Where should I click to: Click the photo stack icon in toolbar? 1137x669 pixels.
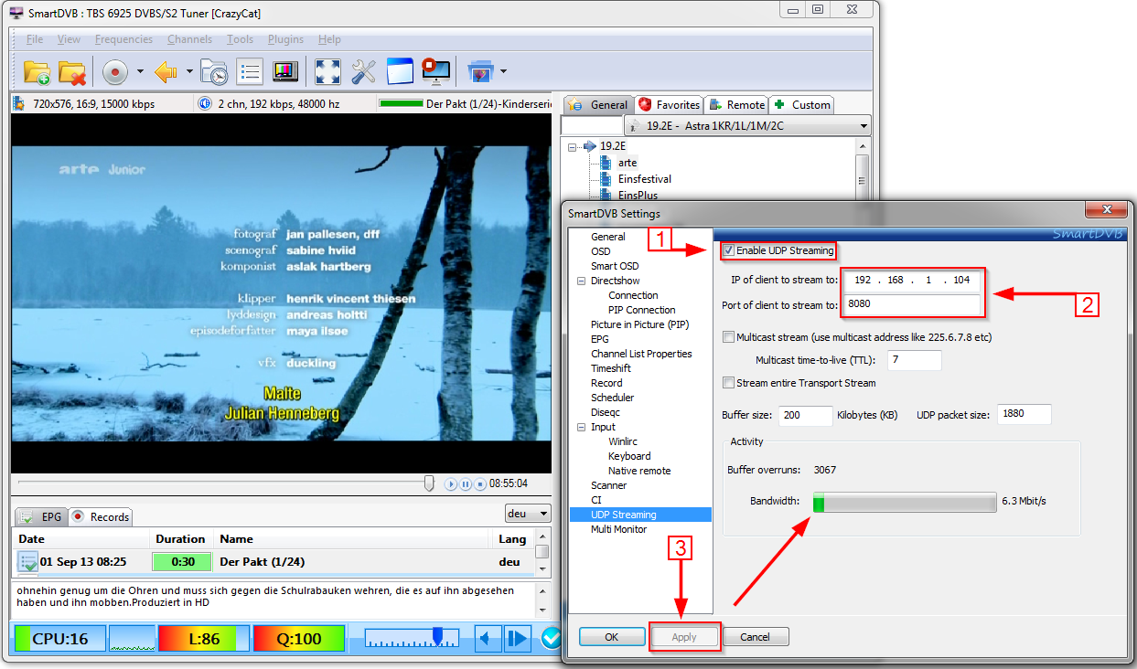[x=481, y=72]
